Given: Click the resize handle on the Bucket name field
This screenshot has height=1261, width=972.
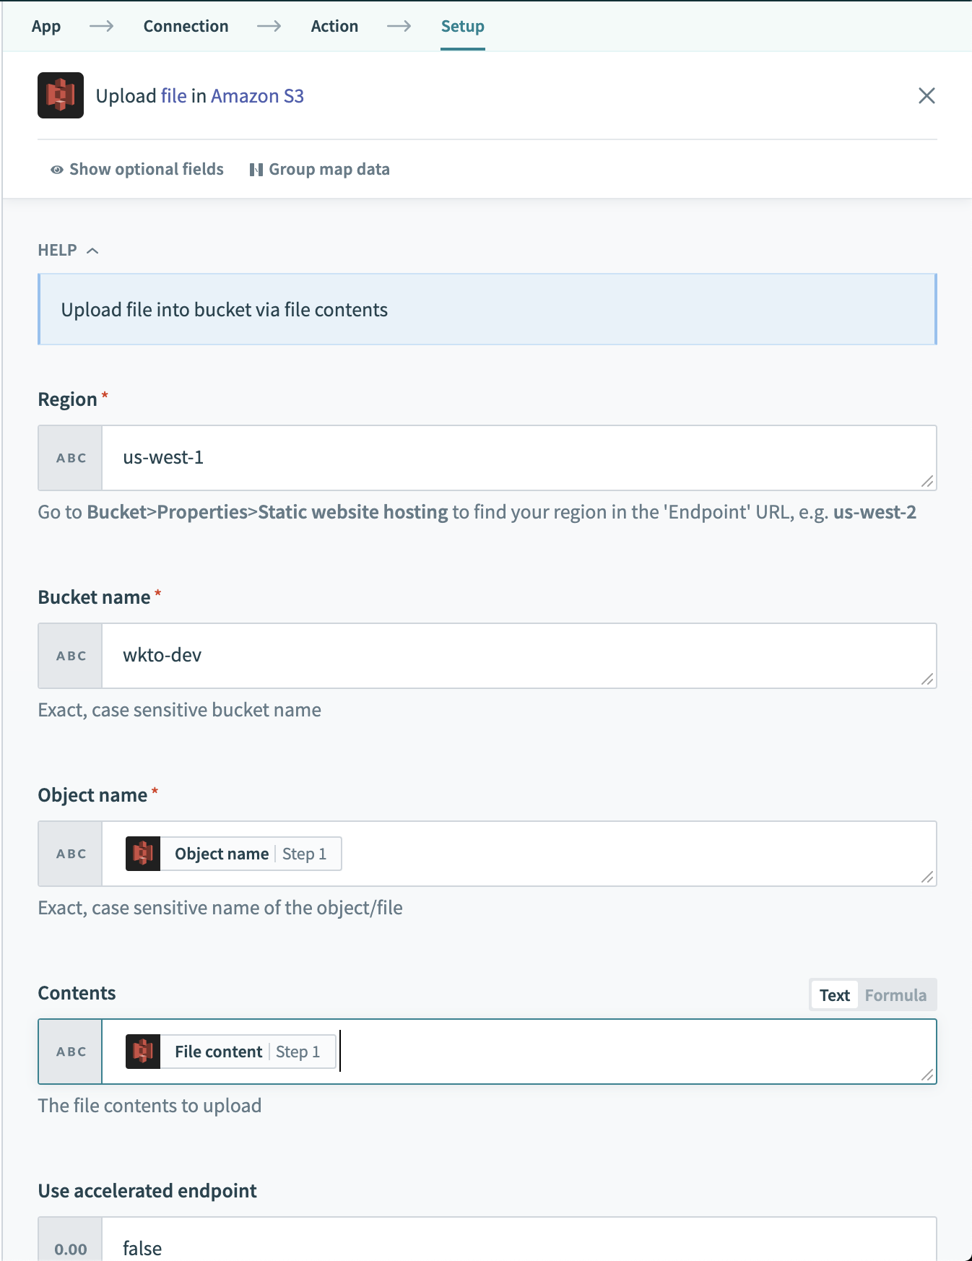Looking at the screenshot, I should click(928, 680).
